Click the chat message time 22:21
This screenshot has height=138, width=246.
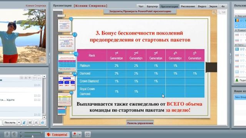click(37, 85)
